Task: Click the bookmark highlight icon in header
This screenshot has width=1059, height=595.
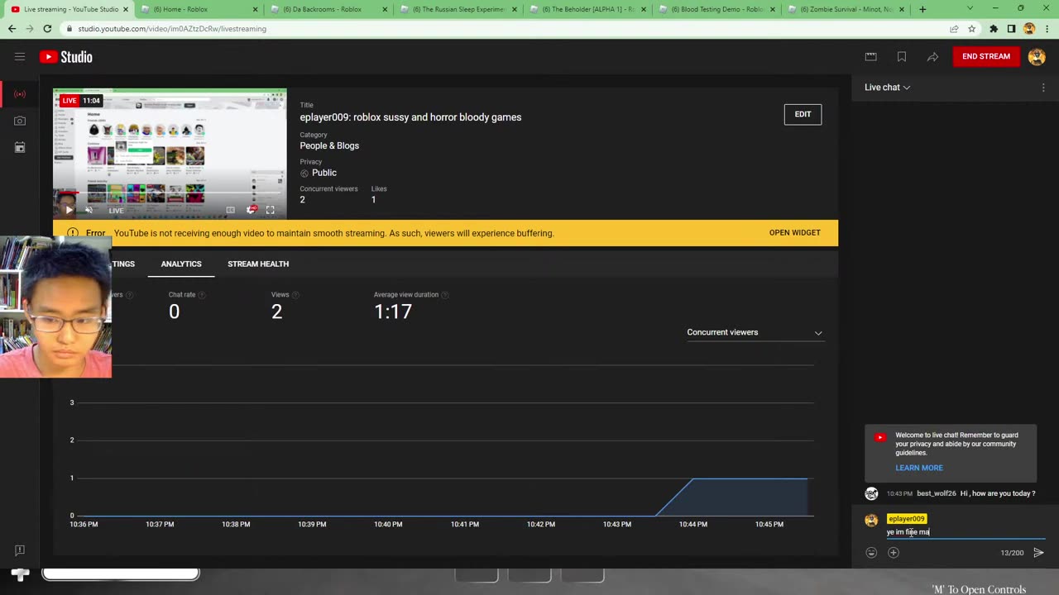Action: (x=902, y=56)
